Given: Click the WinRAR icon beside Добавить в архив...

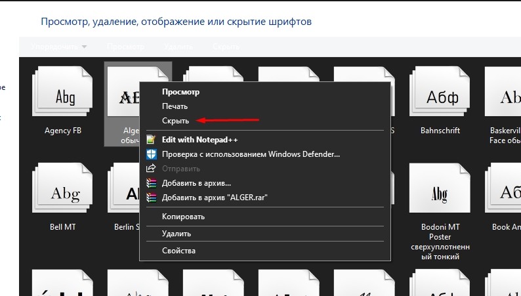Looking at the screenshot, I should point(151,183).
